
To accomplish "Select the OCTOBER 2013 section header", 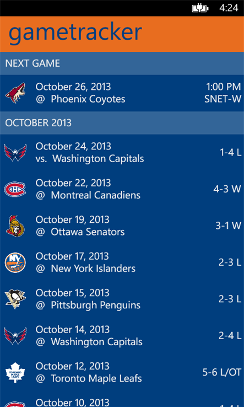I will point(122,123).
